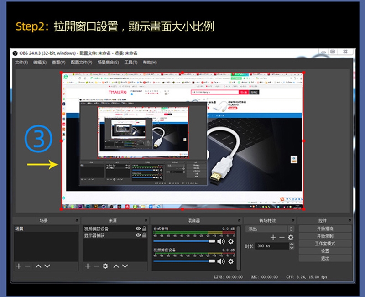
Task: Open properties gear for the selected source
Action: [105, 266]
